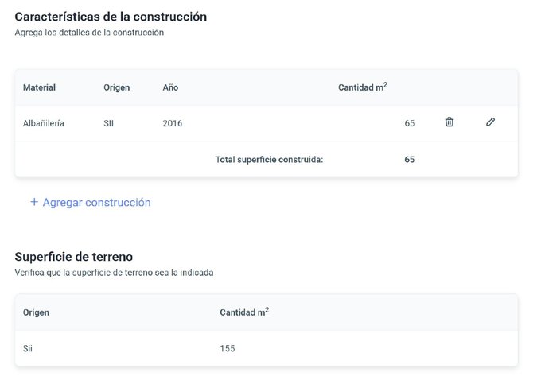Select the Albañilería material cell
541x380 pixels.
[x=44, y=123]
